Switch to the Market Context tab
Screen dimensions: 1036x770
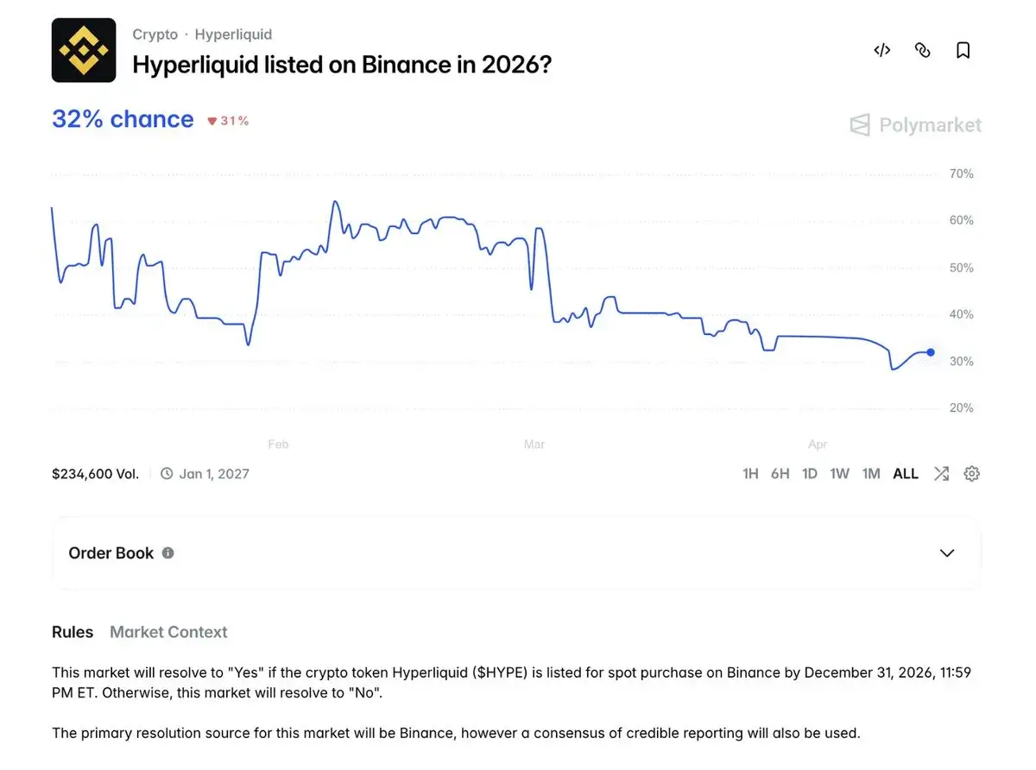coord(168,632)
